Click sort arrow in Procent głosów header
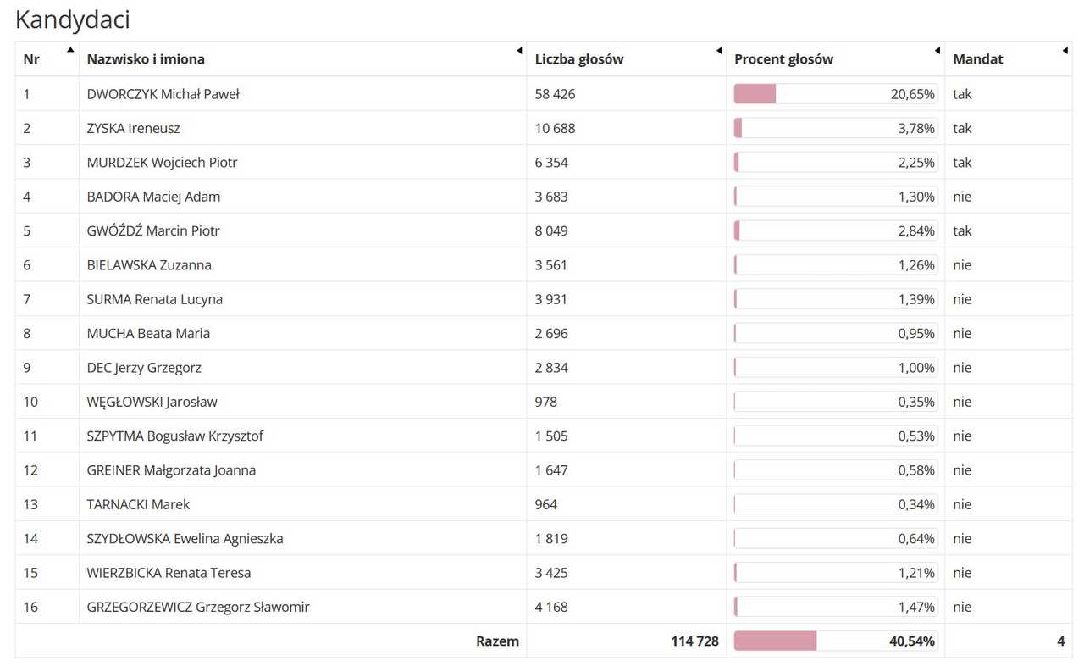This screenshot has height=672, width=1084. pos(937,51)
